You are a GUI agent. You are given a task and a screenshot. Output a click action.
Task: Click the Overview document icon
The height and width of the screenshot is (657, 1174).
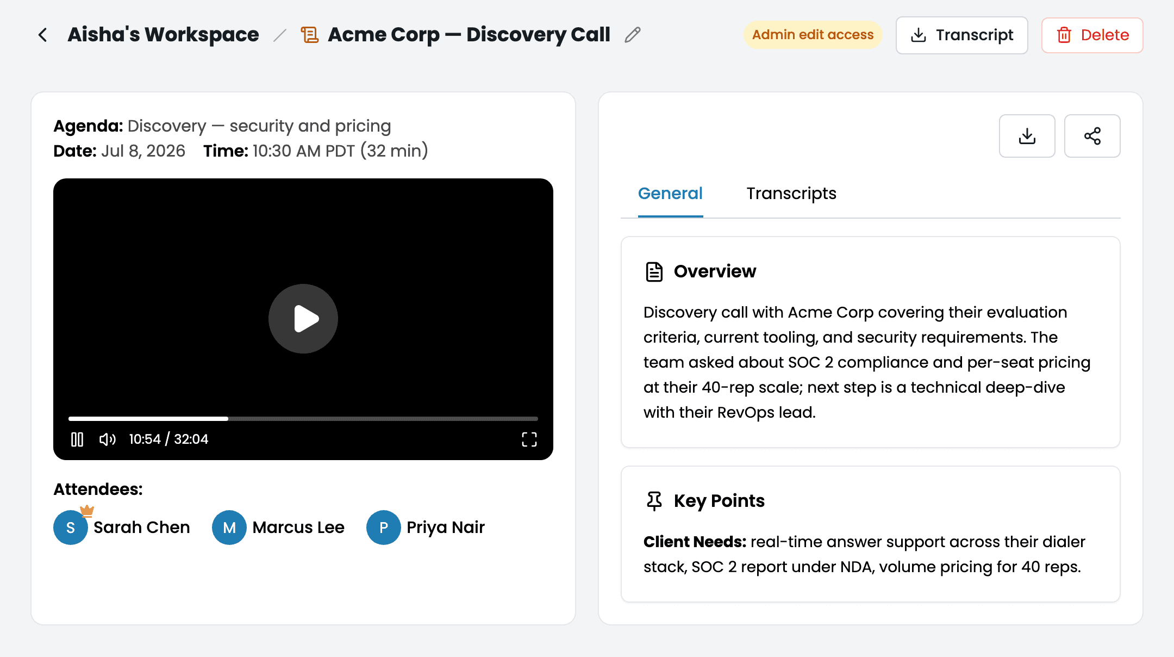[654, 271]
